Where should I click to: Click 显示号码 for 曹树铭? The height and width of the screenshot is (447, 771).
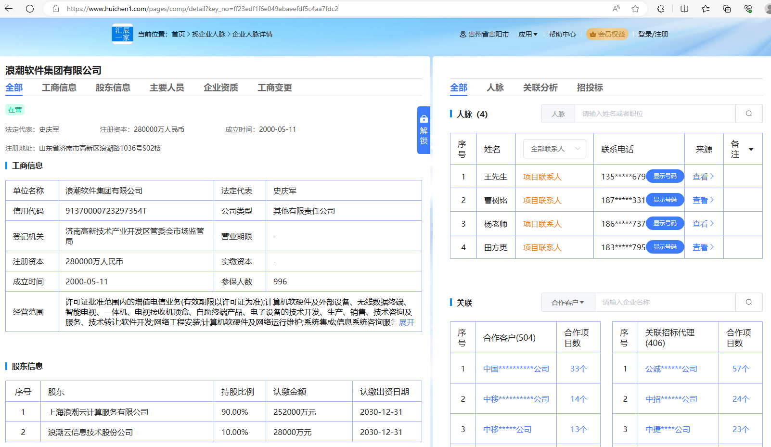click(665, 200)
